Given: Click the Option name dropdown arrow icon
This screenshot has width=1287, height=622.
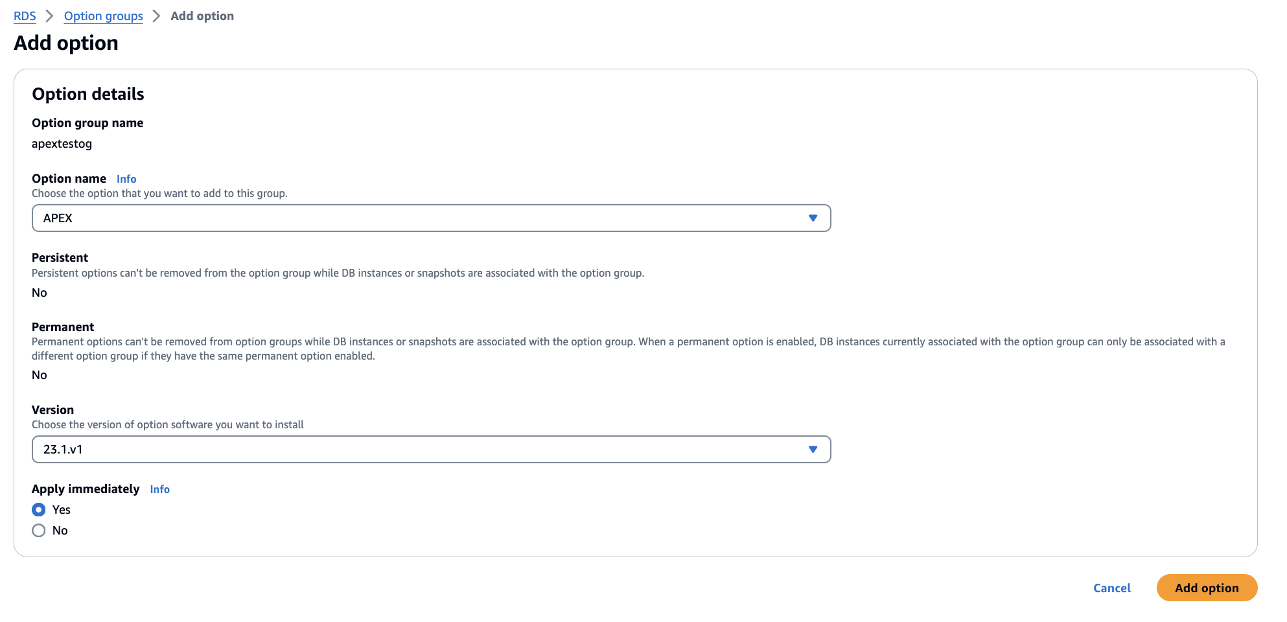Looking at the screenshot, I should click(x=813, y=218).
